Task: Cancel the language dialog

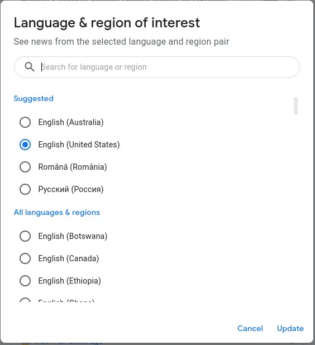Action: 250,328
